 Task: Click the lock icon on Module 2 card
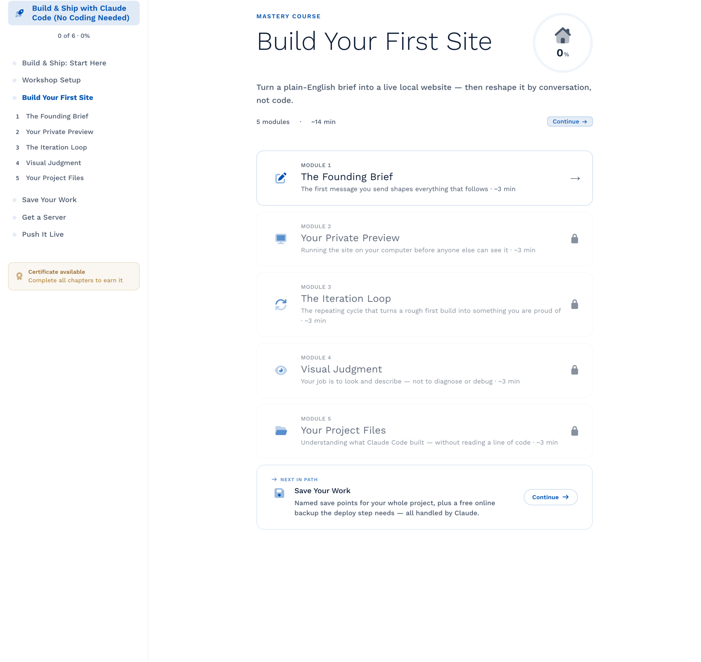(x=574, y=239)
